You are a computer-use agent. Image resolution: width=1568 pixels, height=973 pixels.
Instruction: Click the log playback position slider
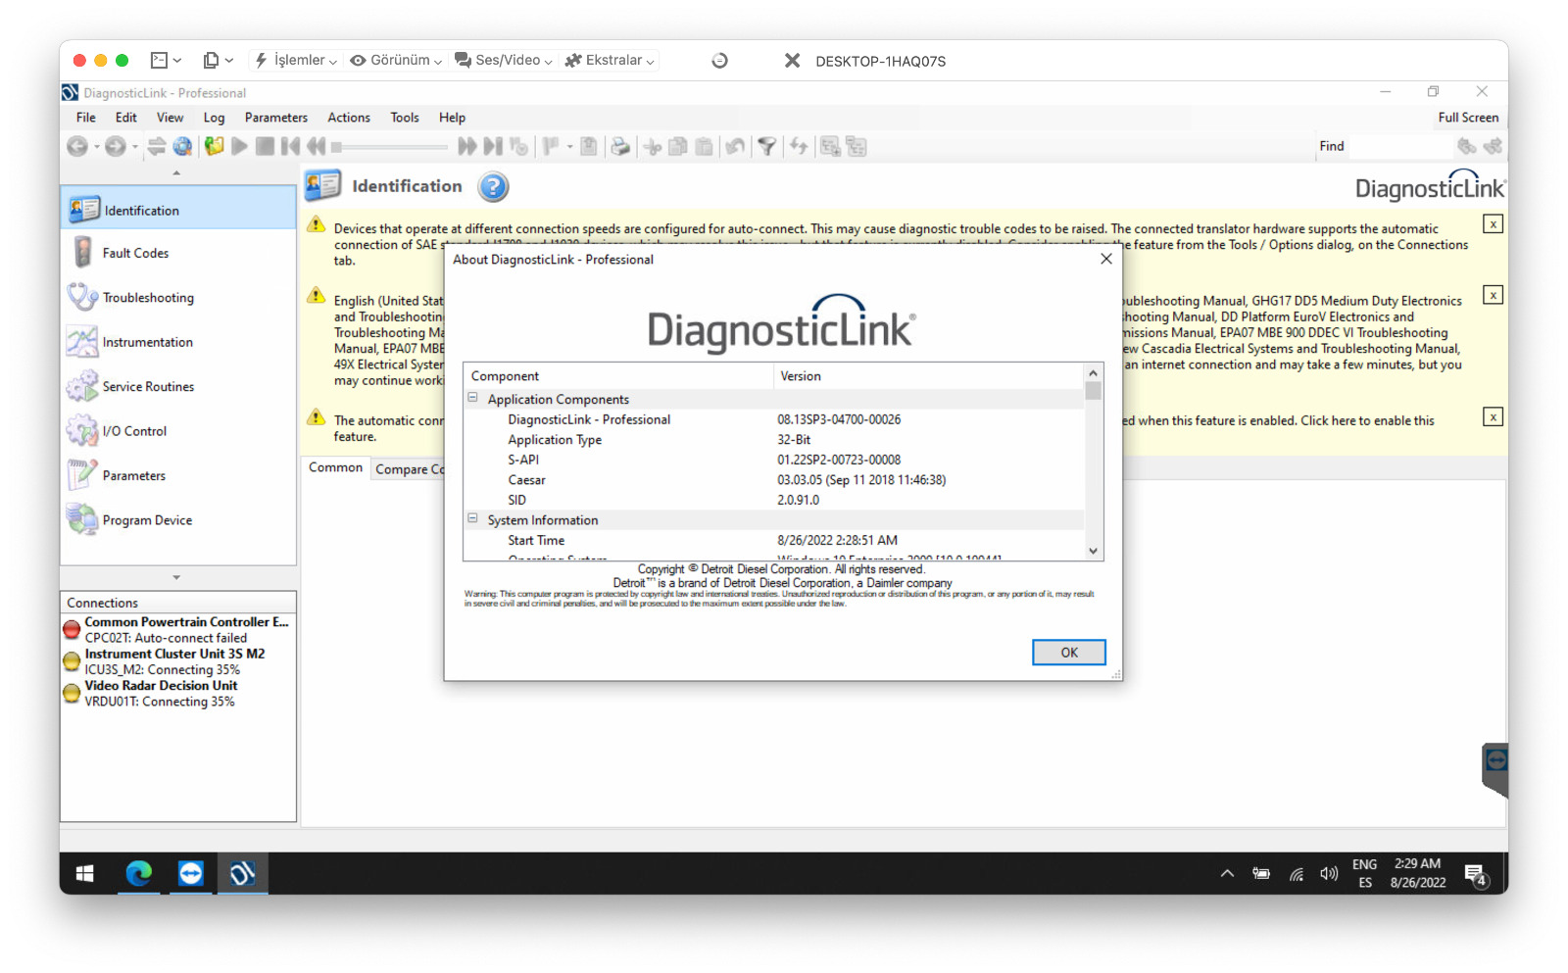coord(389,147)
